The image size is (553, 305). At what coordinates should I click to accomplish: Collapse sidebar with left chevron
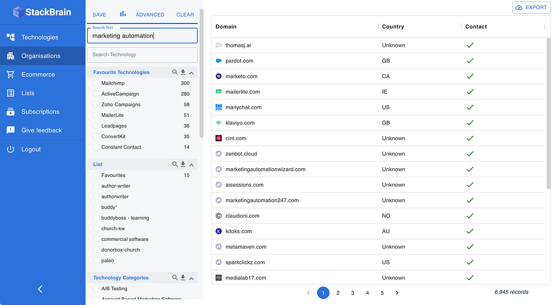click(40, 289)
